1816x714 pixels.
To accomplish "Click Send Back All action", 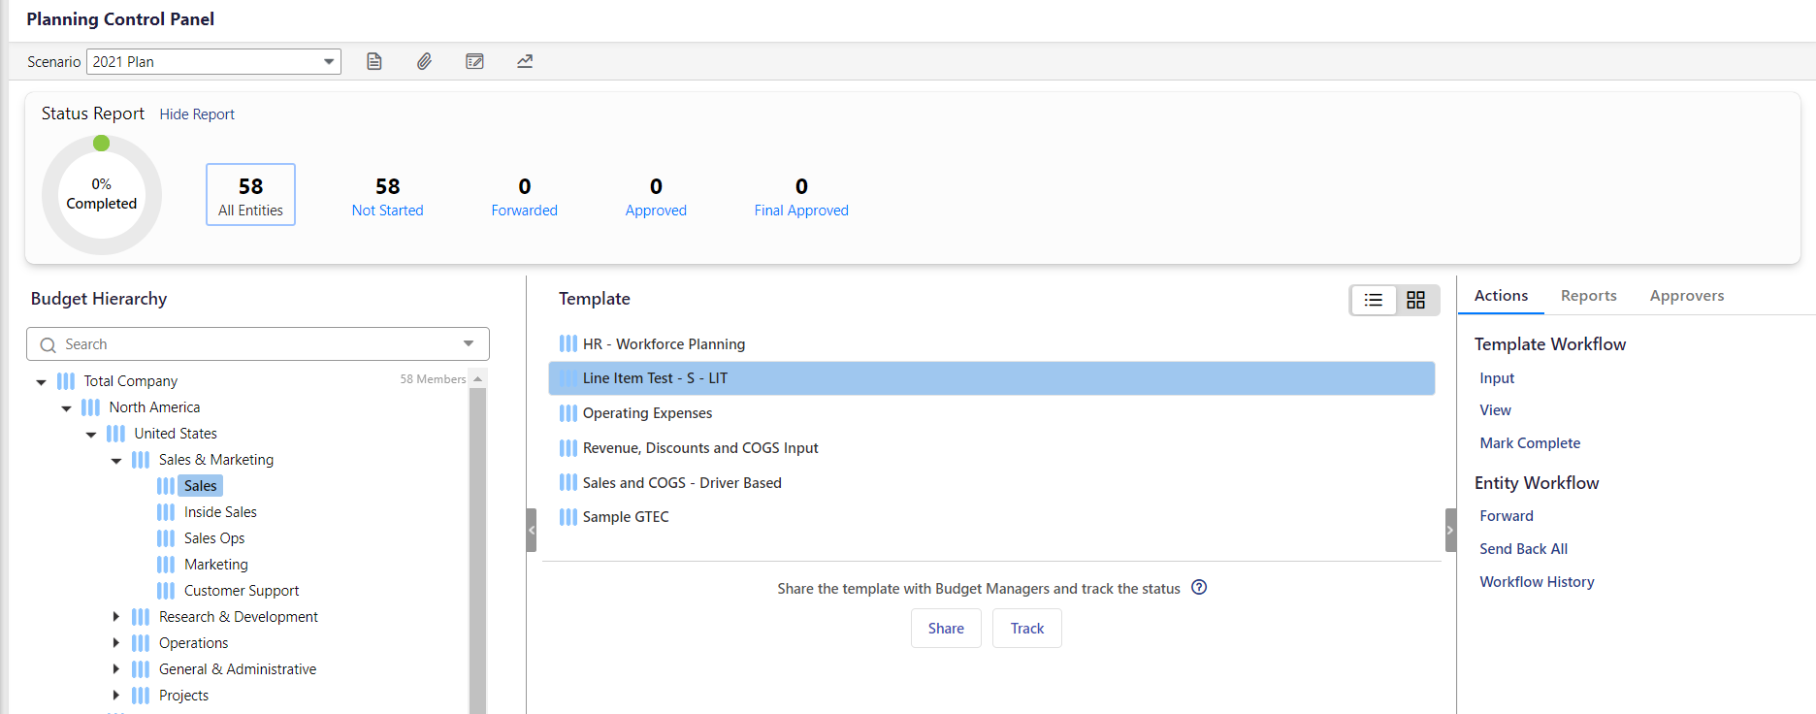I will tap(1523, 549).
